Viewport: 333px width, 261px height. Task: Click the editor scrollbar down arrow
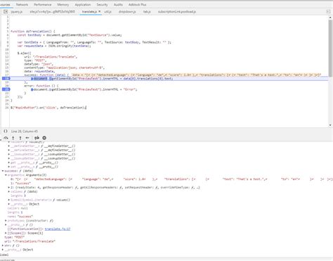(x=330, y=125)
